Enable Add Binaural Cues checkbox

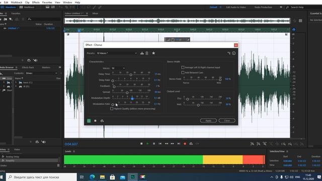pos(183,72)
